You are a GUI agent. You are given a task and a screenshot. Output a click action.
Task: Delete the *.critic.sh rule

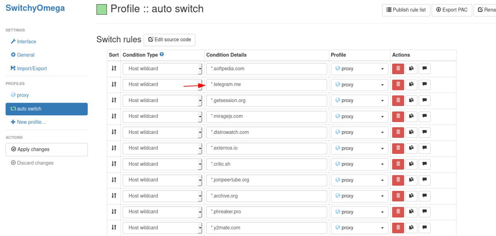pyautogui.click(x=398, y=164)
